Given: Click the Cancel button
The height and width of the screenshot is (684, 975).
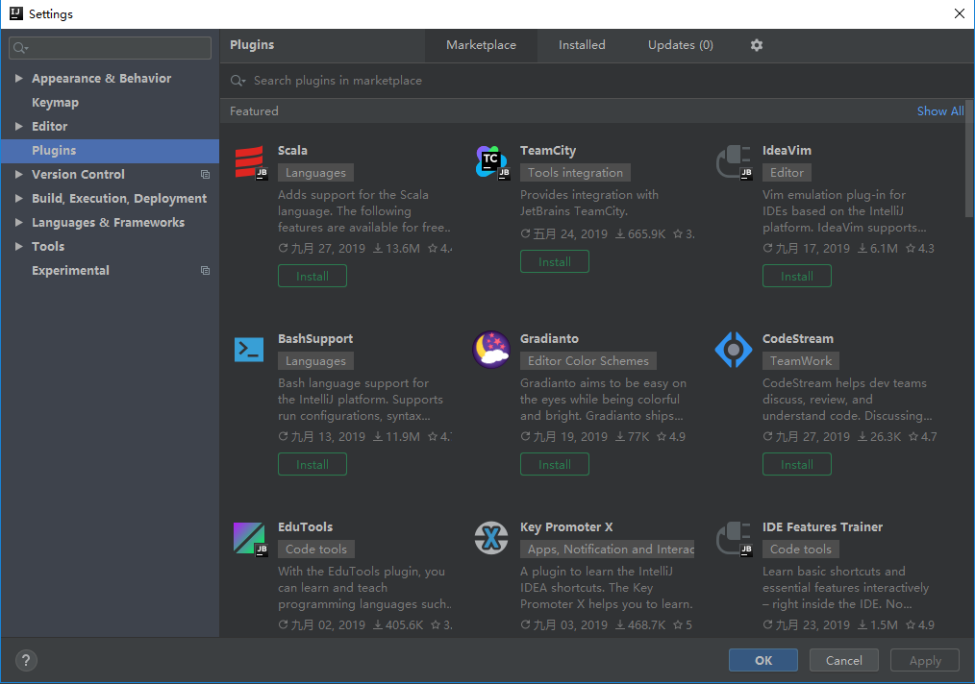Looking at the screenshot, I should (844, 660).
